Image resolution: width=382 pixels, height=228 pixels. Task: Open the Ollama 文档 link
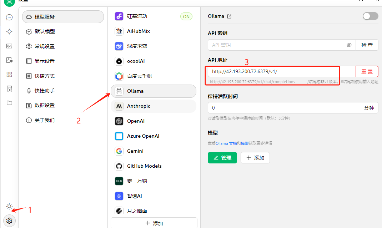226,143
